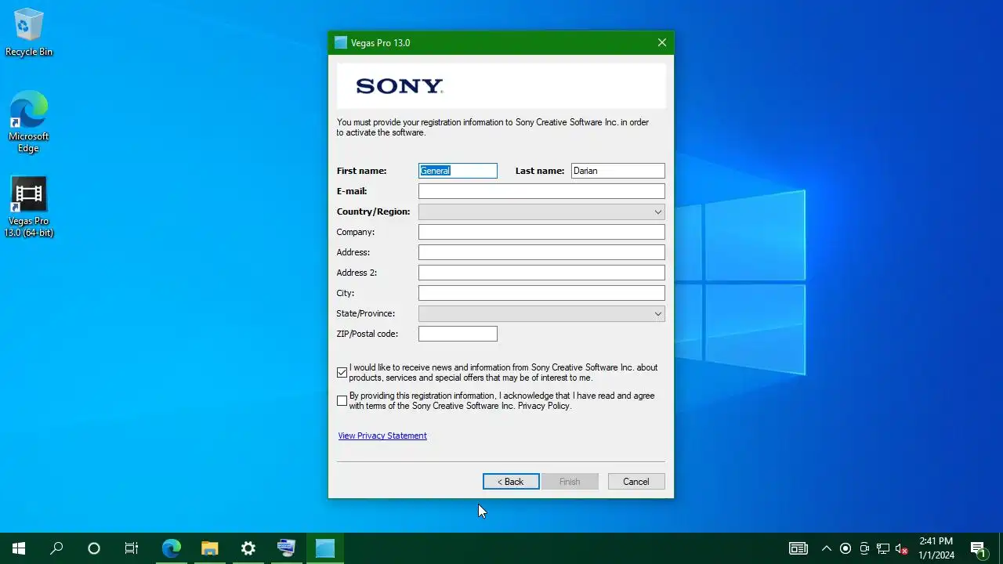The image size is (1003, 564).
Task: Uncheck the receive news and information checkbox
Action: [342, 373]
